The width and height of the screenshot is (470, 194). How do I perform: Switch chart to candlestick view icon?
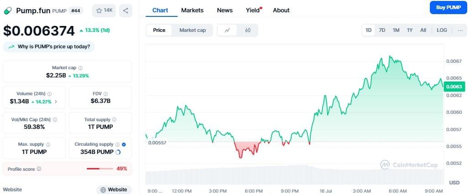pyautogui.click(x=248, y=31)
